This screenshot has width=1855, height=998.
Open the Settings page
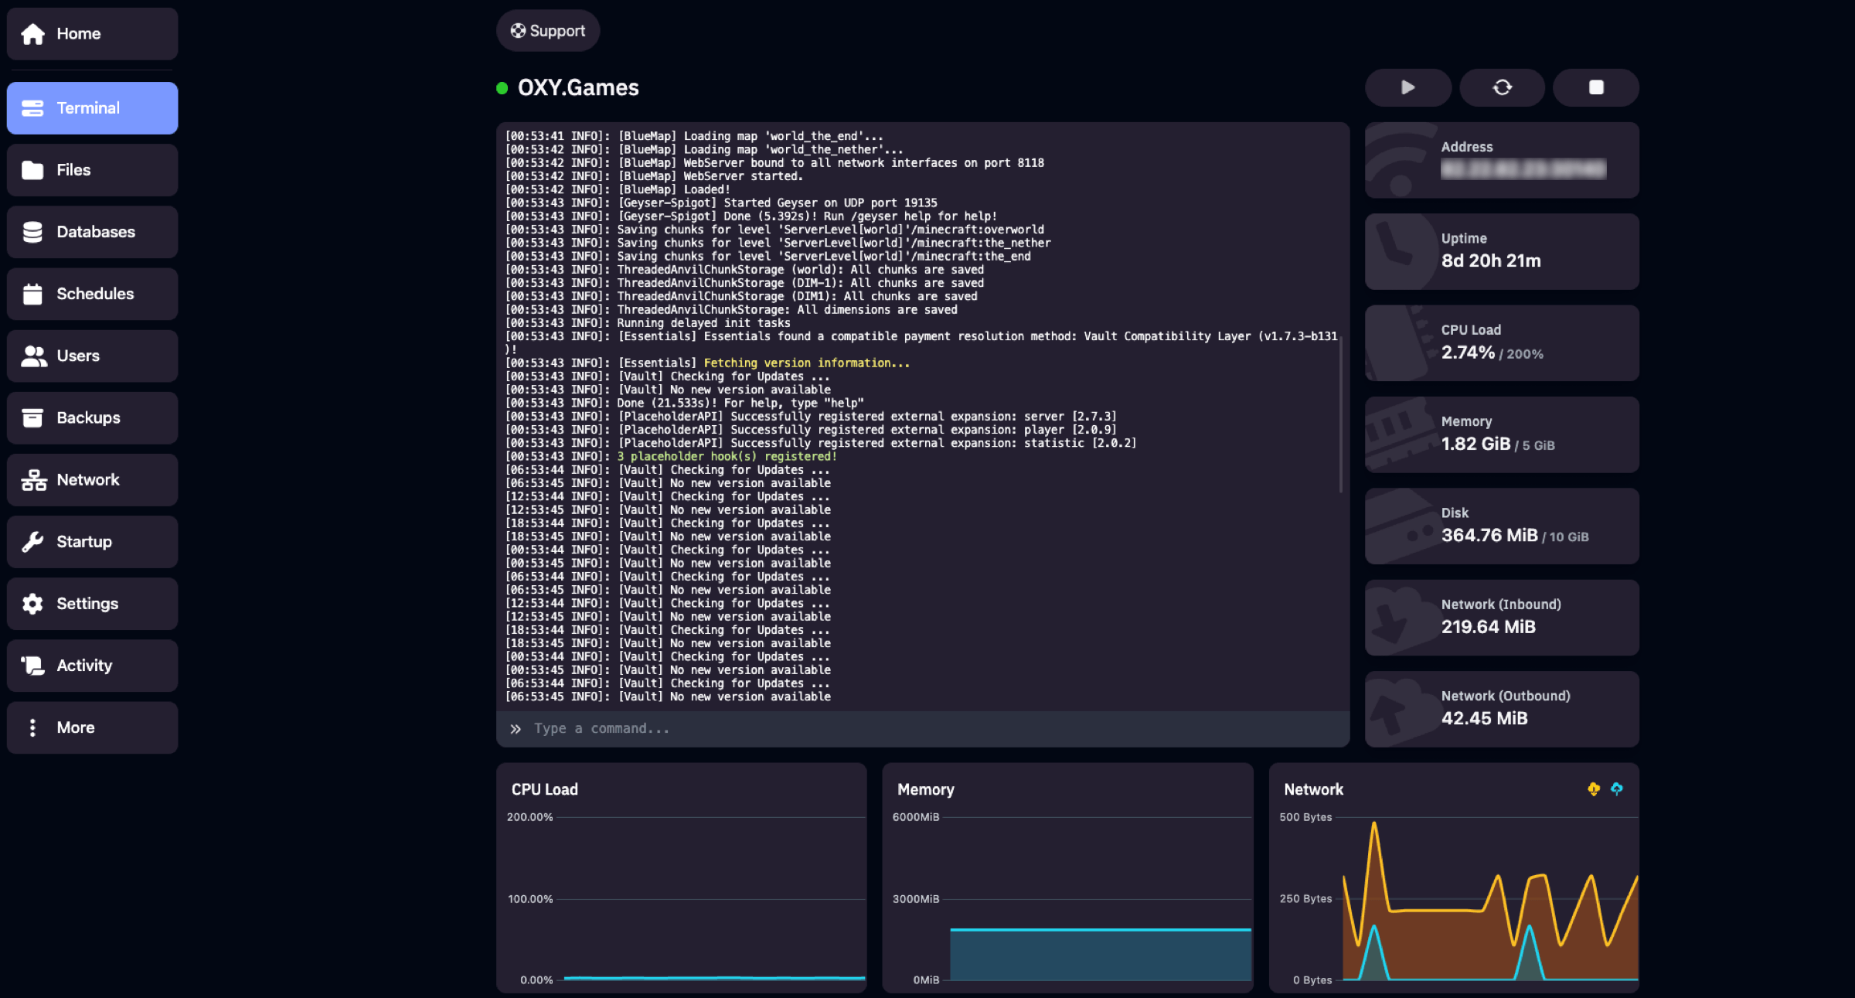pyautogui.click(x=92, y=603)
